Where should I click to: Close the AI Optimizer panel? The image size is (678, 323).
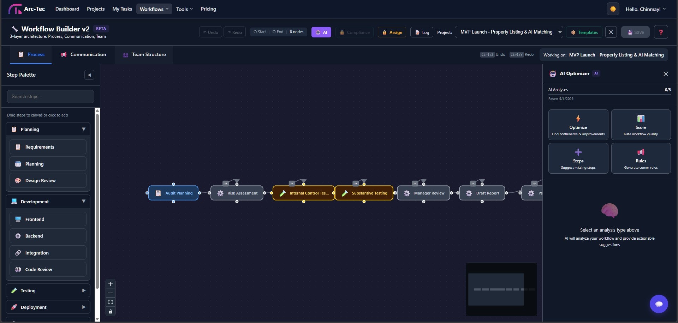(x=666, y=74)
